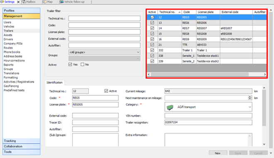Click the green trailer category icon
This screenshot has height=158, width=274.
click(170, 107)
